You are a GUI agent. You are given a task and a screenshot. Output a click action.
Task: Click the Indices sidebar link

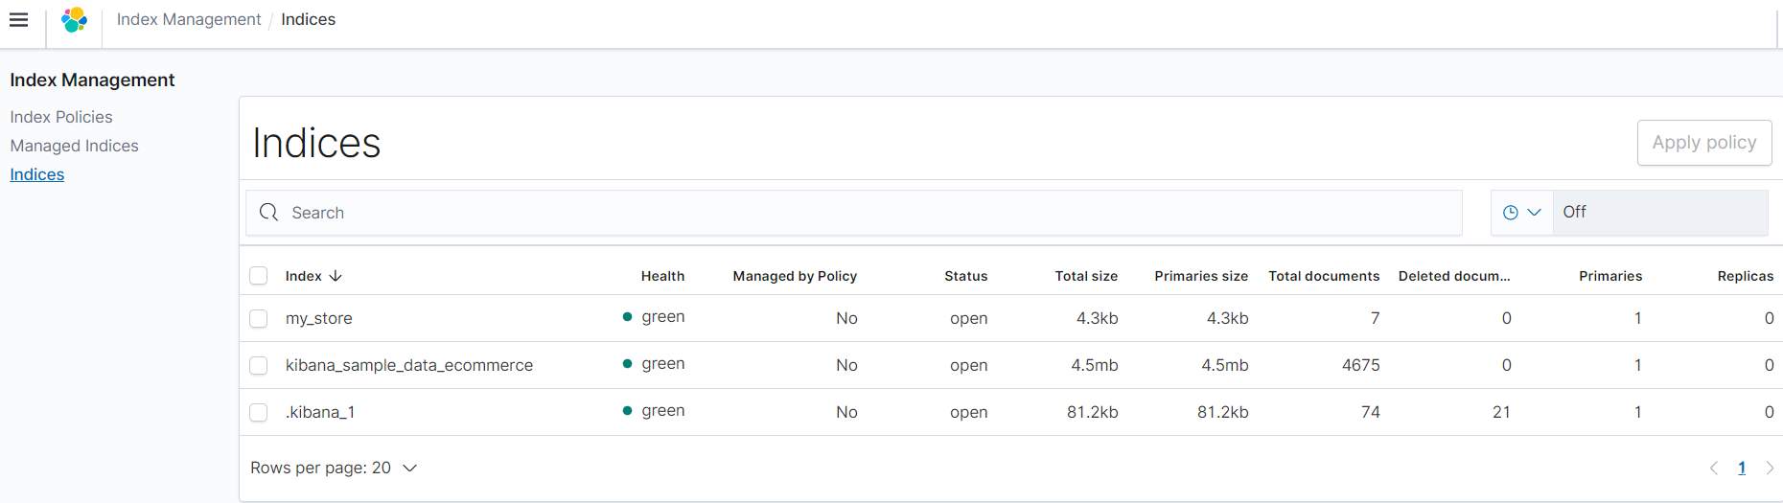point(37,174)
